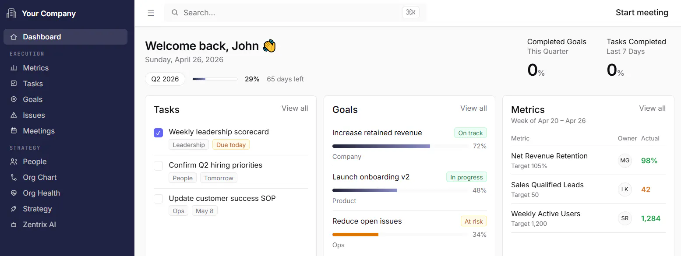Open the Meetings page
Viewport: 681px width, 256px height.
pos(66,131)
